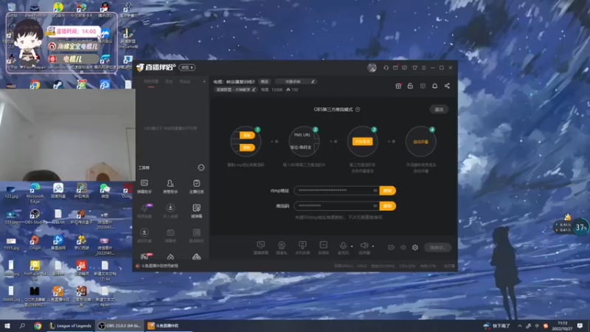
Task: Open the gift box icon
Action: (398, 86)
